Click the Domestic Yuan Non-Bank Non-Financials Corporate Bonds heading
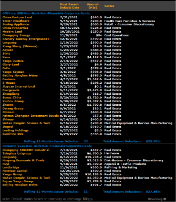This screenshot has width=176, height=202. click(47, 146)
